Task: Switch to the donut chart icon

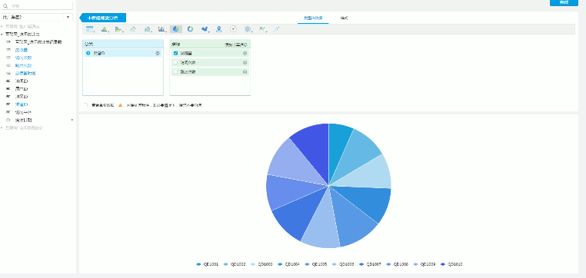Action: click(x=190, y=29)
